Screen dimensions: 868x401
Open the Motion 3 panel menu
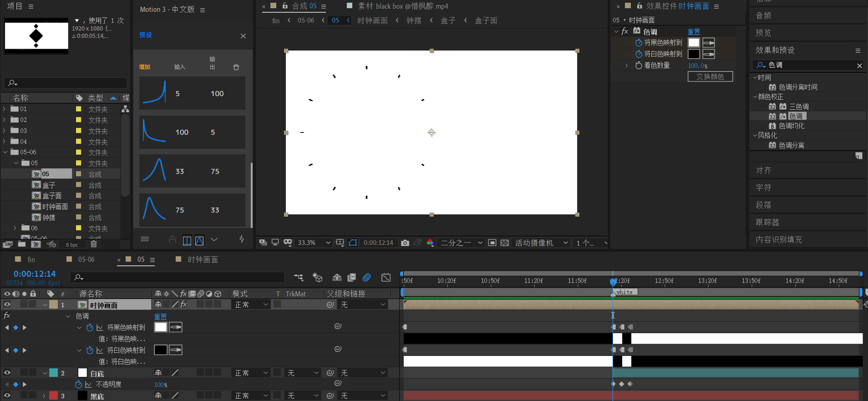pos(203,10)
